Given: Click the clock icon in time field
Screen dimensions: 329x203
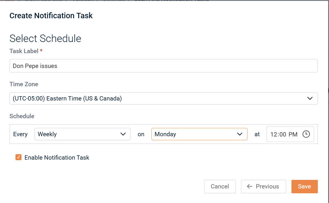Looking at the screenshot, I should pyautogui.click(x=306, y=134).
